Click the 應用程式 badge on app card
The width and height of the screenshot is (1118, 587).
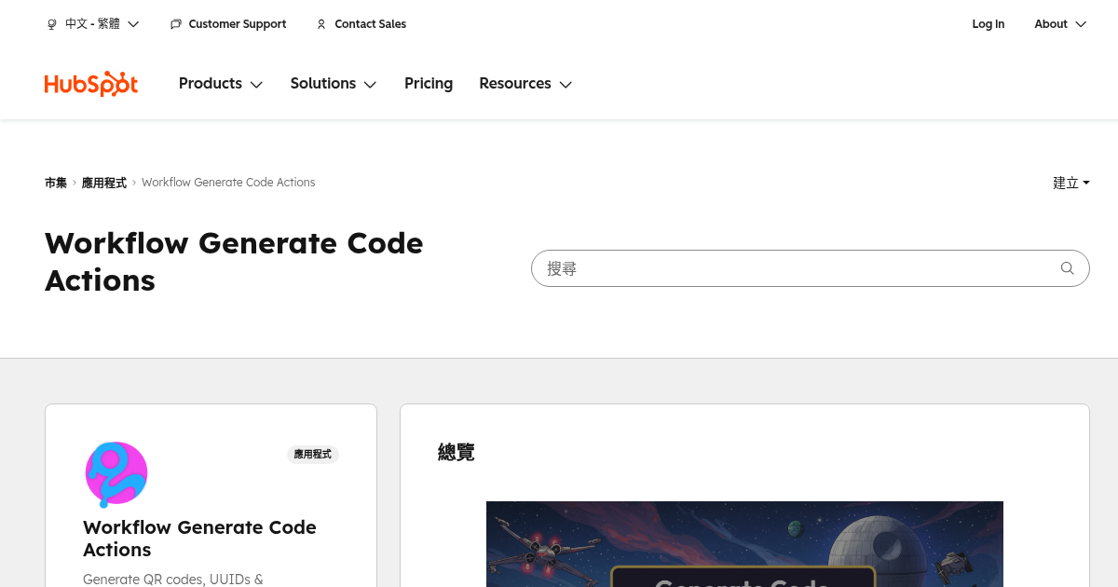(x=313, y=454)
